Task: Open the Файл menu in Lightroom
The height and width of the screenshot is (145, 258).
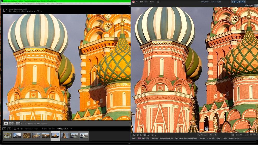Action: coord(3,4)
